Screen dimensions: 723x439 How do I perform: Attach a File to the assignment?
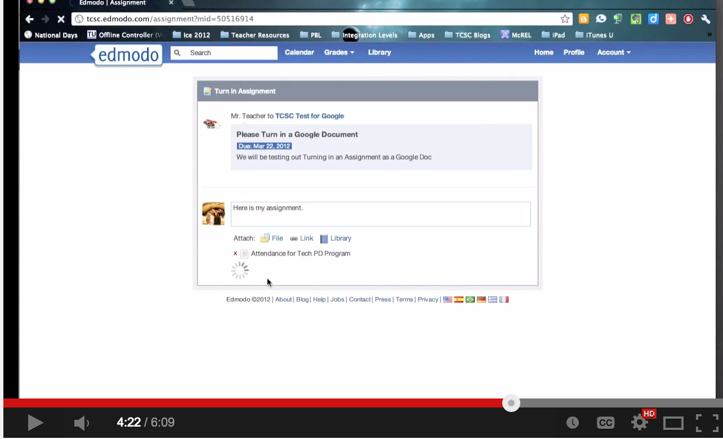pyautogui.click(x=272, y=238)
